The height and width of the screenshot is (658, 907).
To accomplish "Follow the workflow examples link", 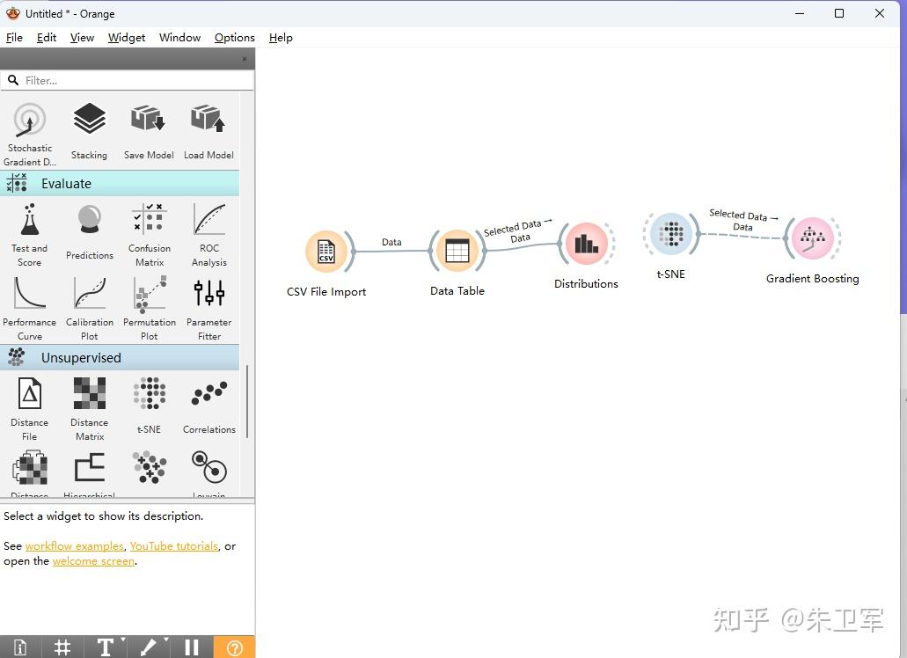I will 75,545.
